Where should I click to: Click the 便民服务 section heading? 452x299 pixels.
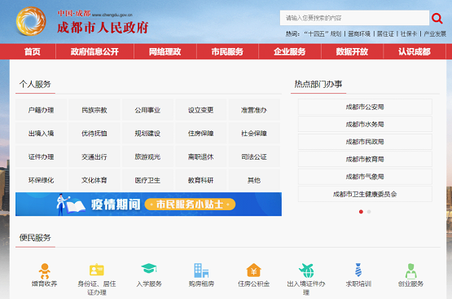(35, 238)
